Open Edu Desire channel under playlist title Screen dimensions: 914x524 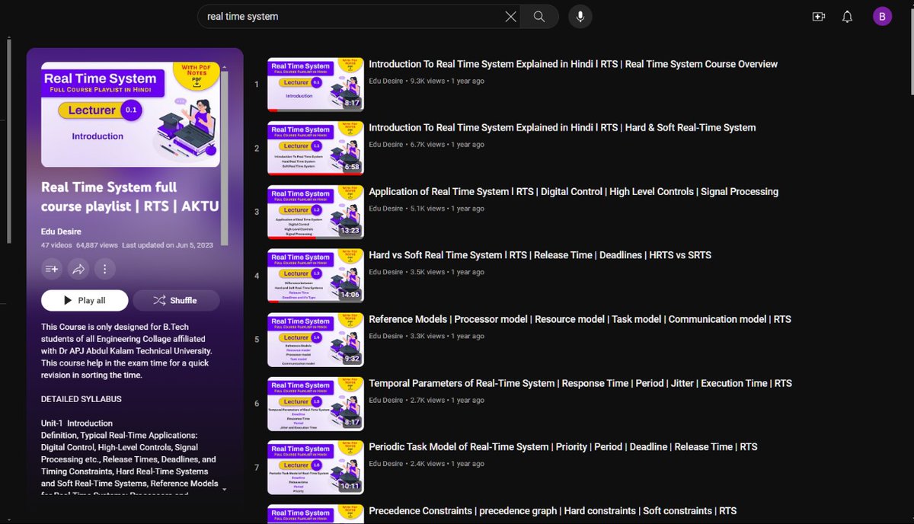click(61, 232)
